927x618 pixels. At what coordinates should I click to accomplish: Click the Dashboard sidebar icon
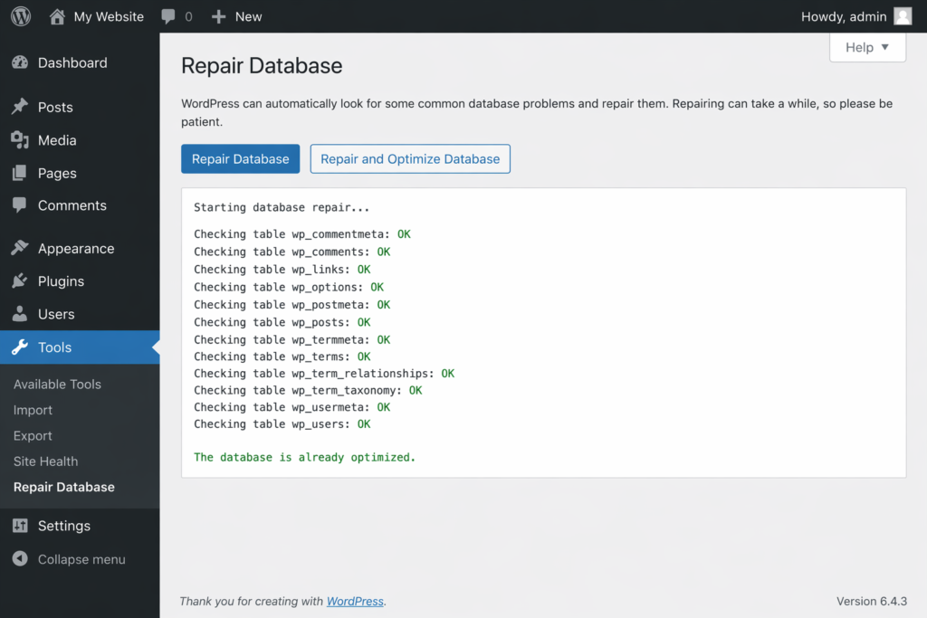(22, 62)
